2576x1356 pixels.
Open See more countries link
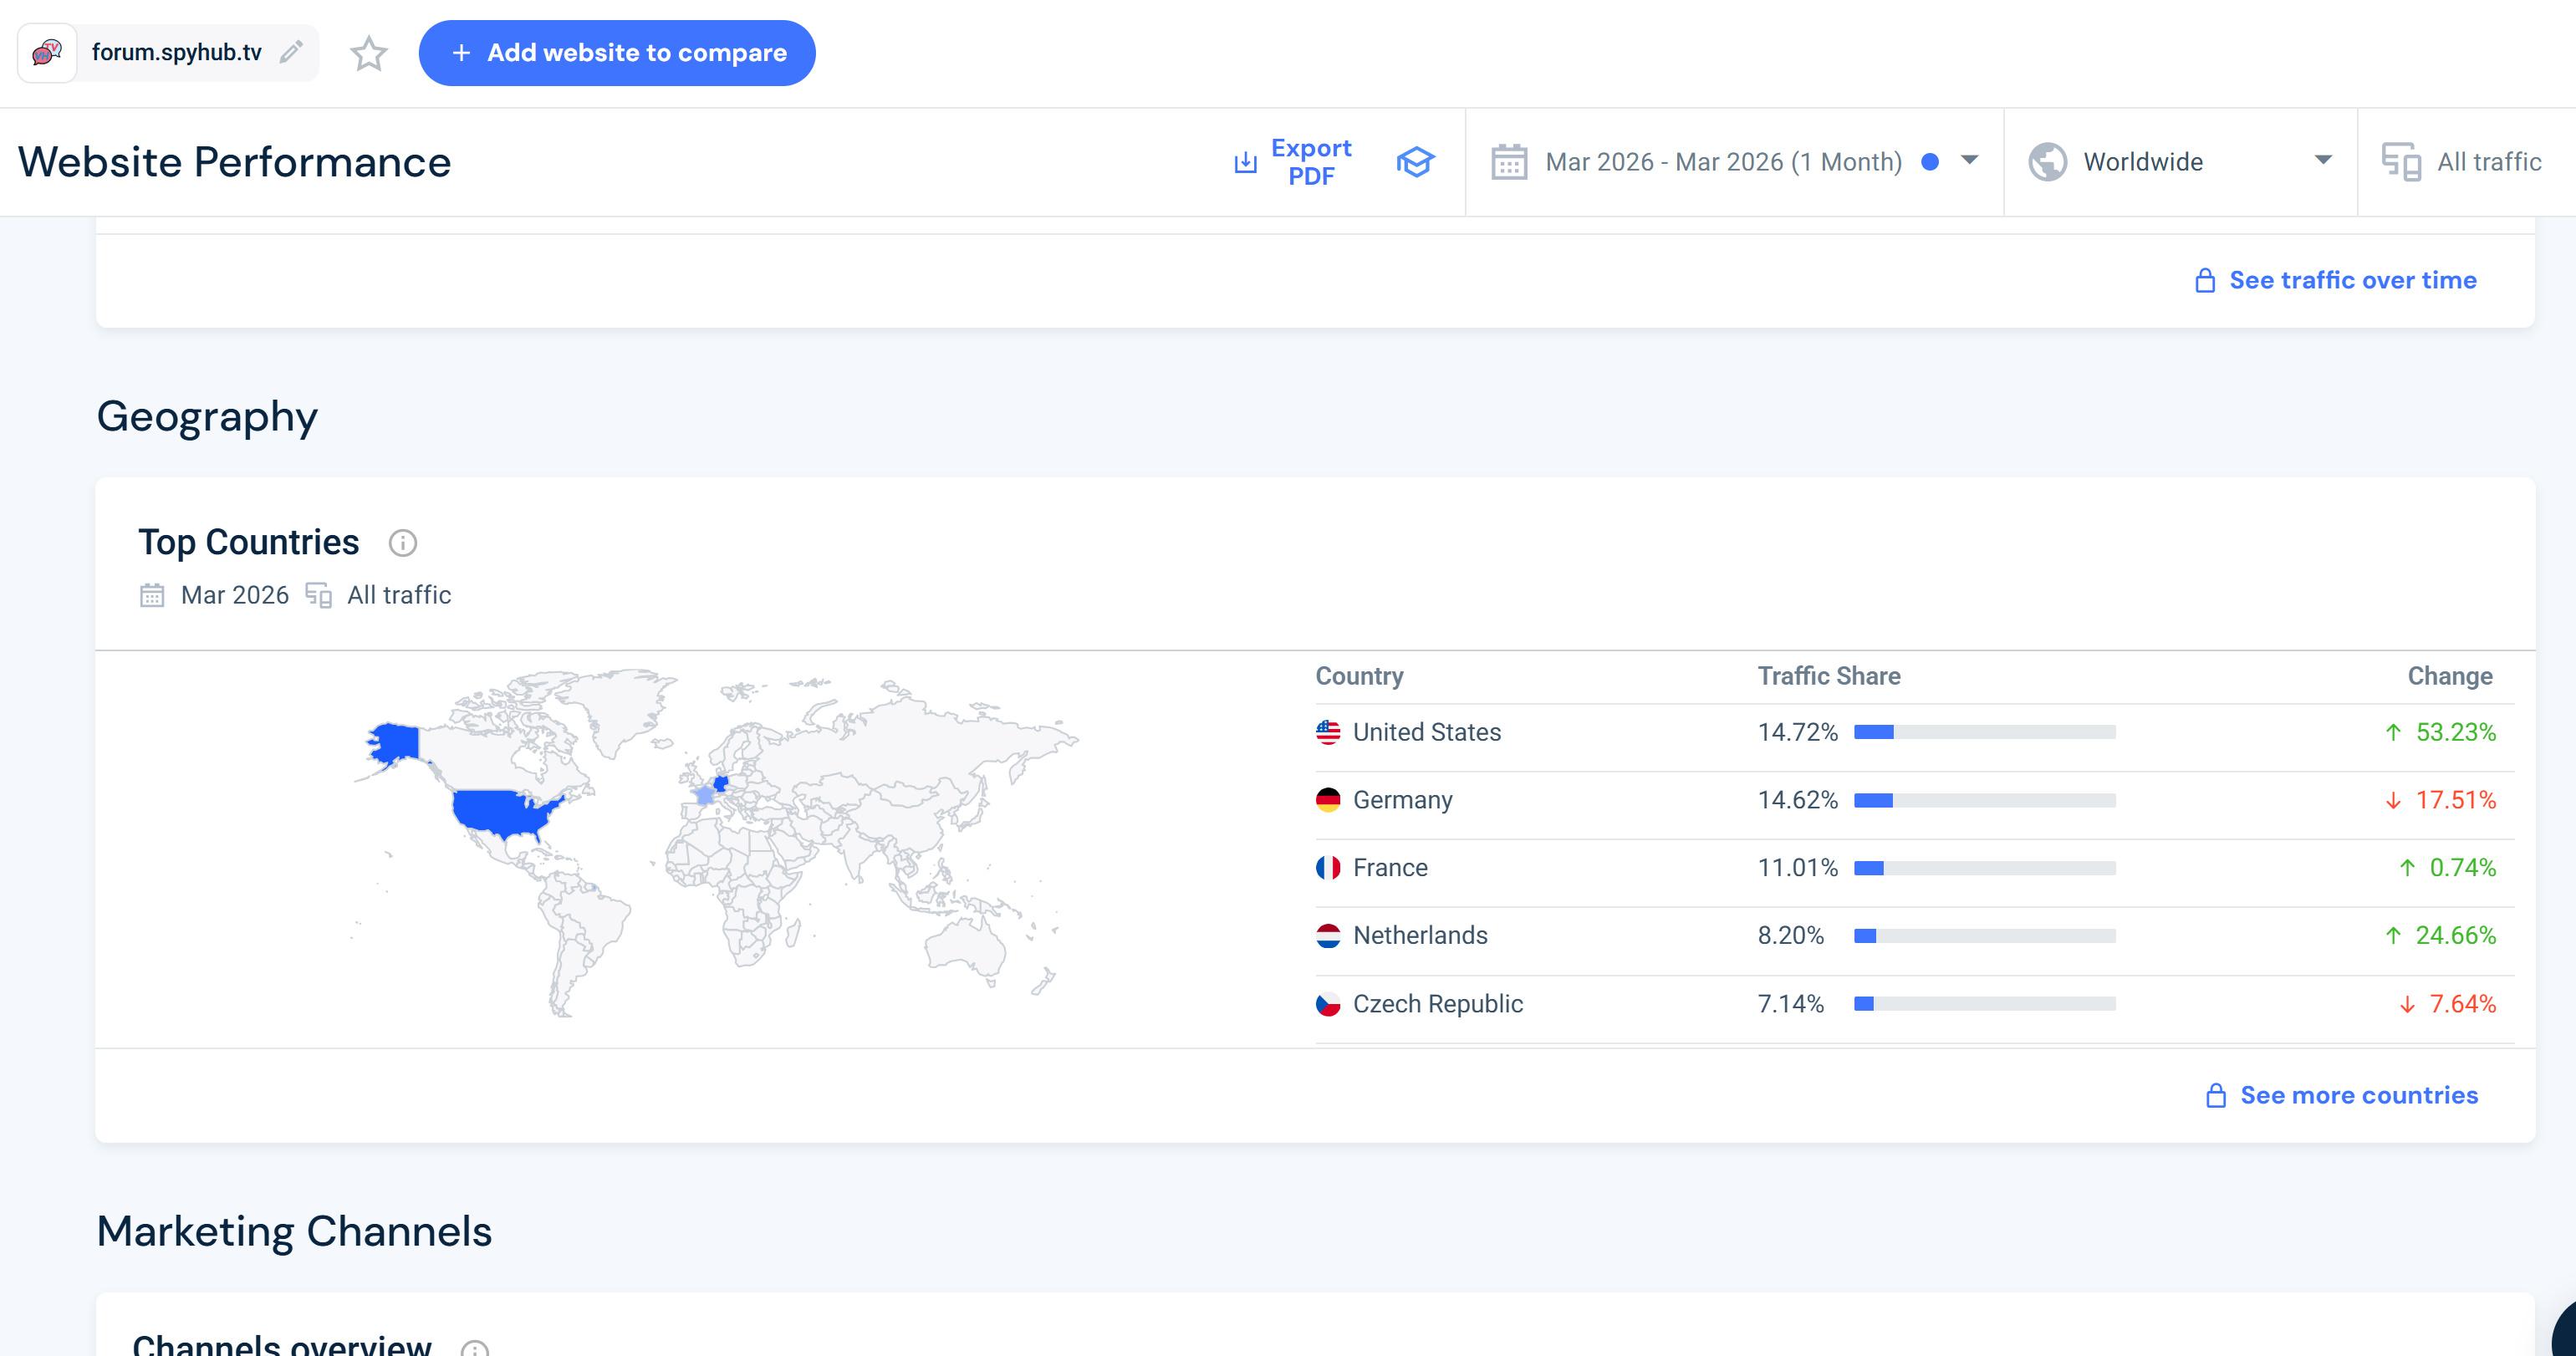tap(2358, 1095)
